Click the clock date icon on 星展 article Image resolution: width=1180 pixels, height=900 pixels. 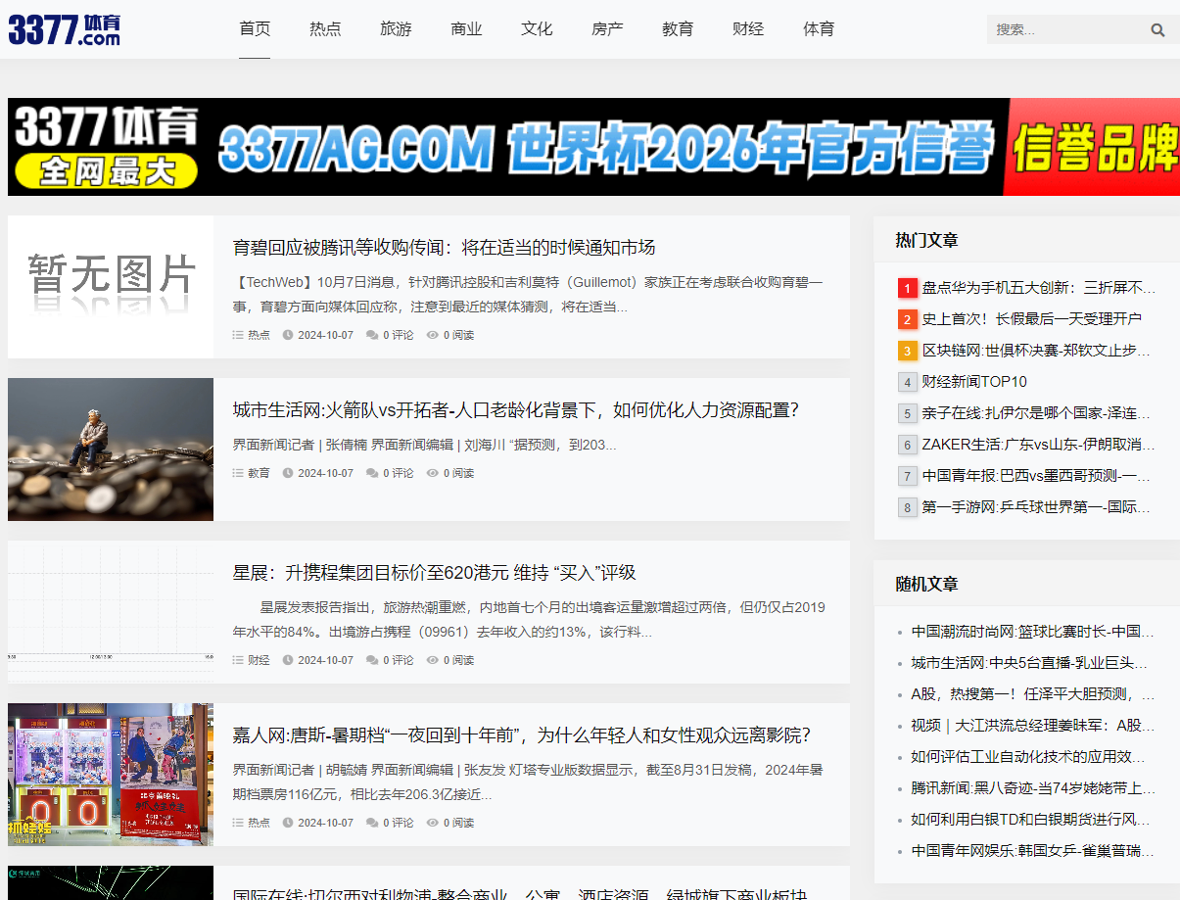[x=288, y=660]
